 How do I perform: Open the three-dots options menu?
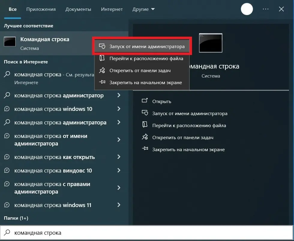(265, 9)
